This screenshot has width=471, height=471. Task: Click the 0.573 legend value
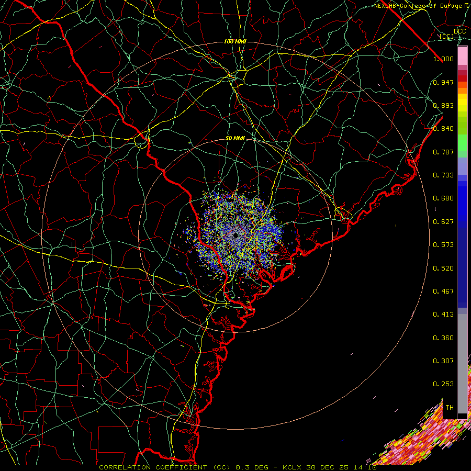pos(443,245)
